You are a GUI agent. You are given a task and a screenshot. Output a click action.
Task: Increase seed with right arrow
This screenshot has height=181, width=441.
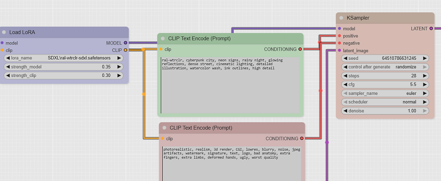(x=425, y=58)
